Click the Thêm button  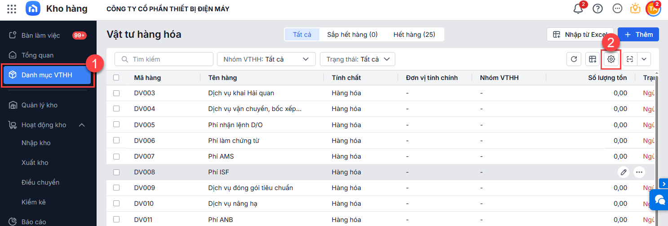(638, 35)
